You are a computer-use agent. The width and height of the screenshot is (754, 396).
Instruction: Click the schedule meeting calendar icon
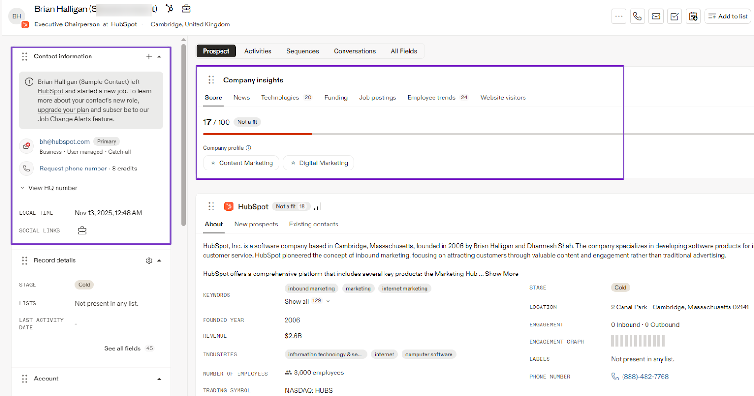pos(693,16)
